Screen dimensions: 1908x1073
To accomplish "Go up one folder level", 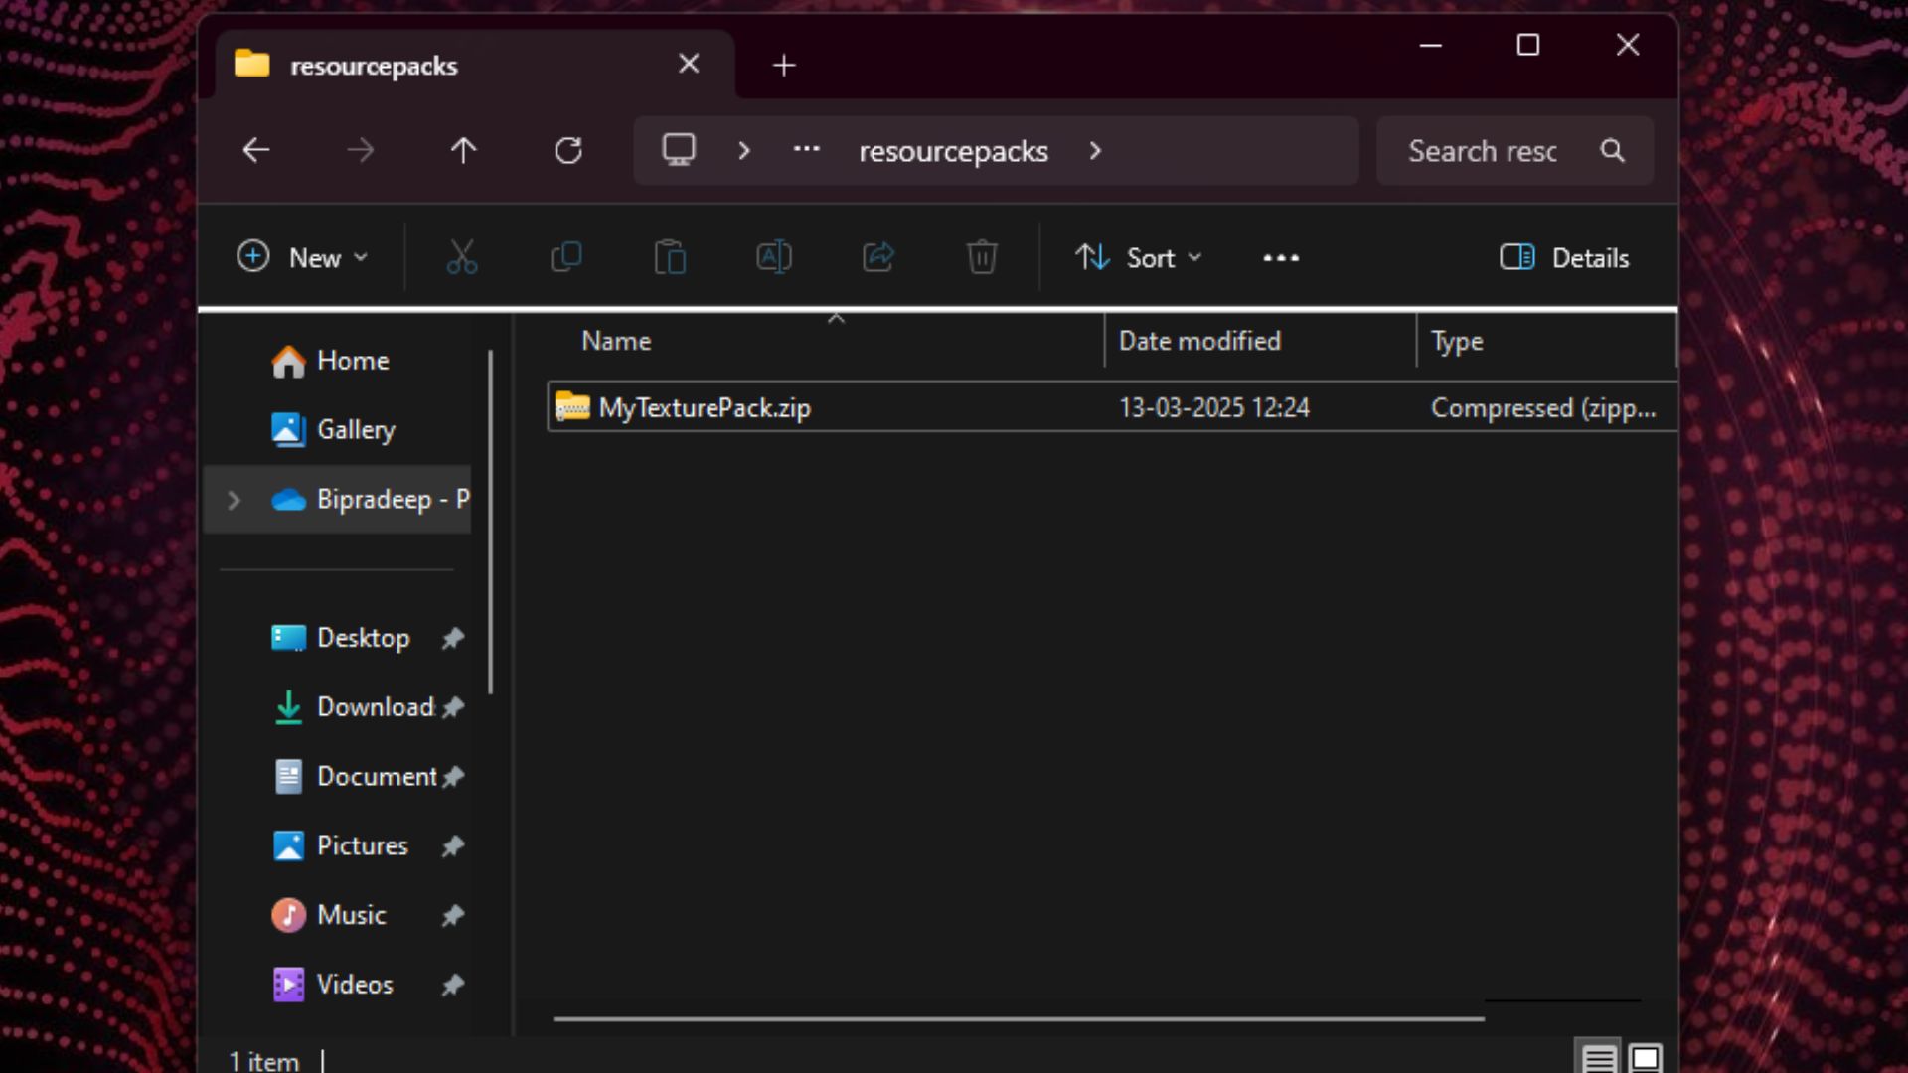I will [x=463, y=151].
